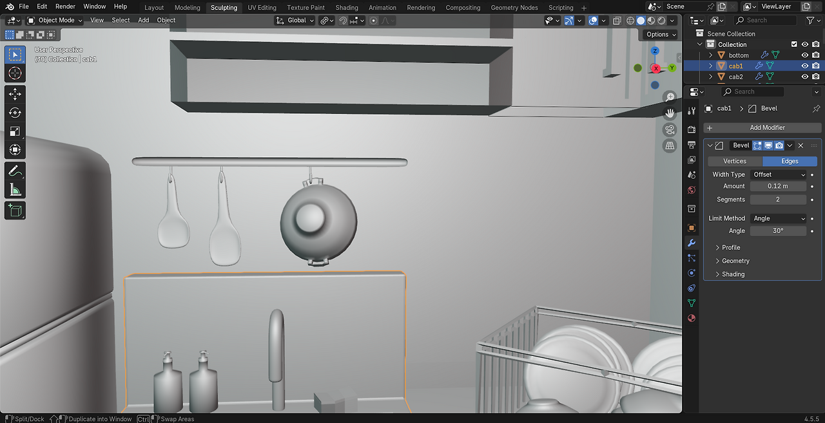The image size is (825, 423).
Task: Toggle camera view gizmo icon
Action: click(670, 129)
